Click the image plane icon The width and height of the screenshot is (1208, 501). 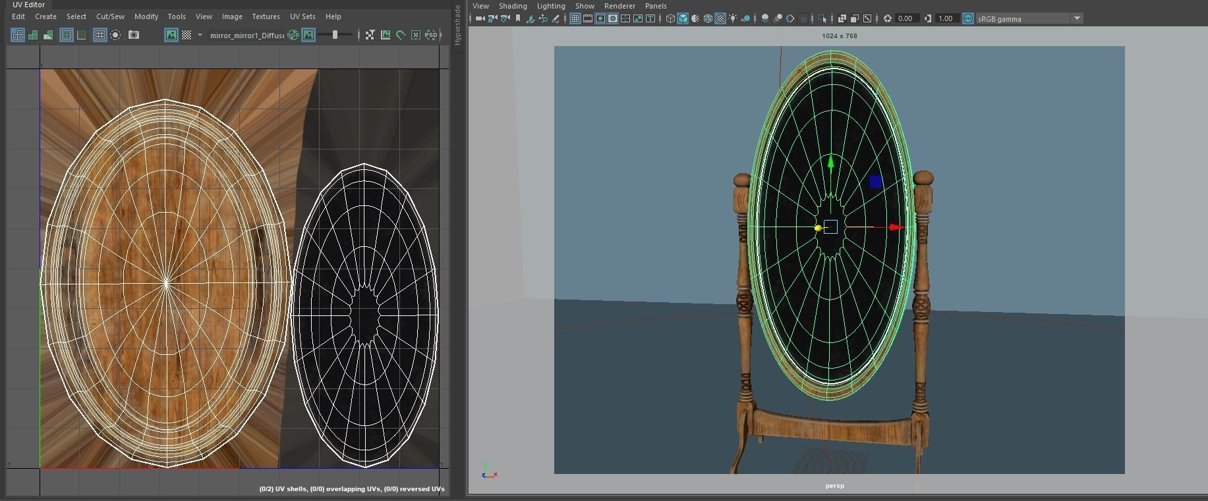[530, 18]
